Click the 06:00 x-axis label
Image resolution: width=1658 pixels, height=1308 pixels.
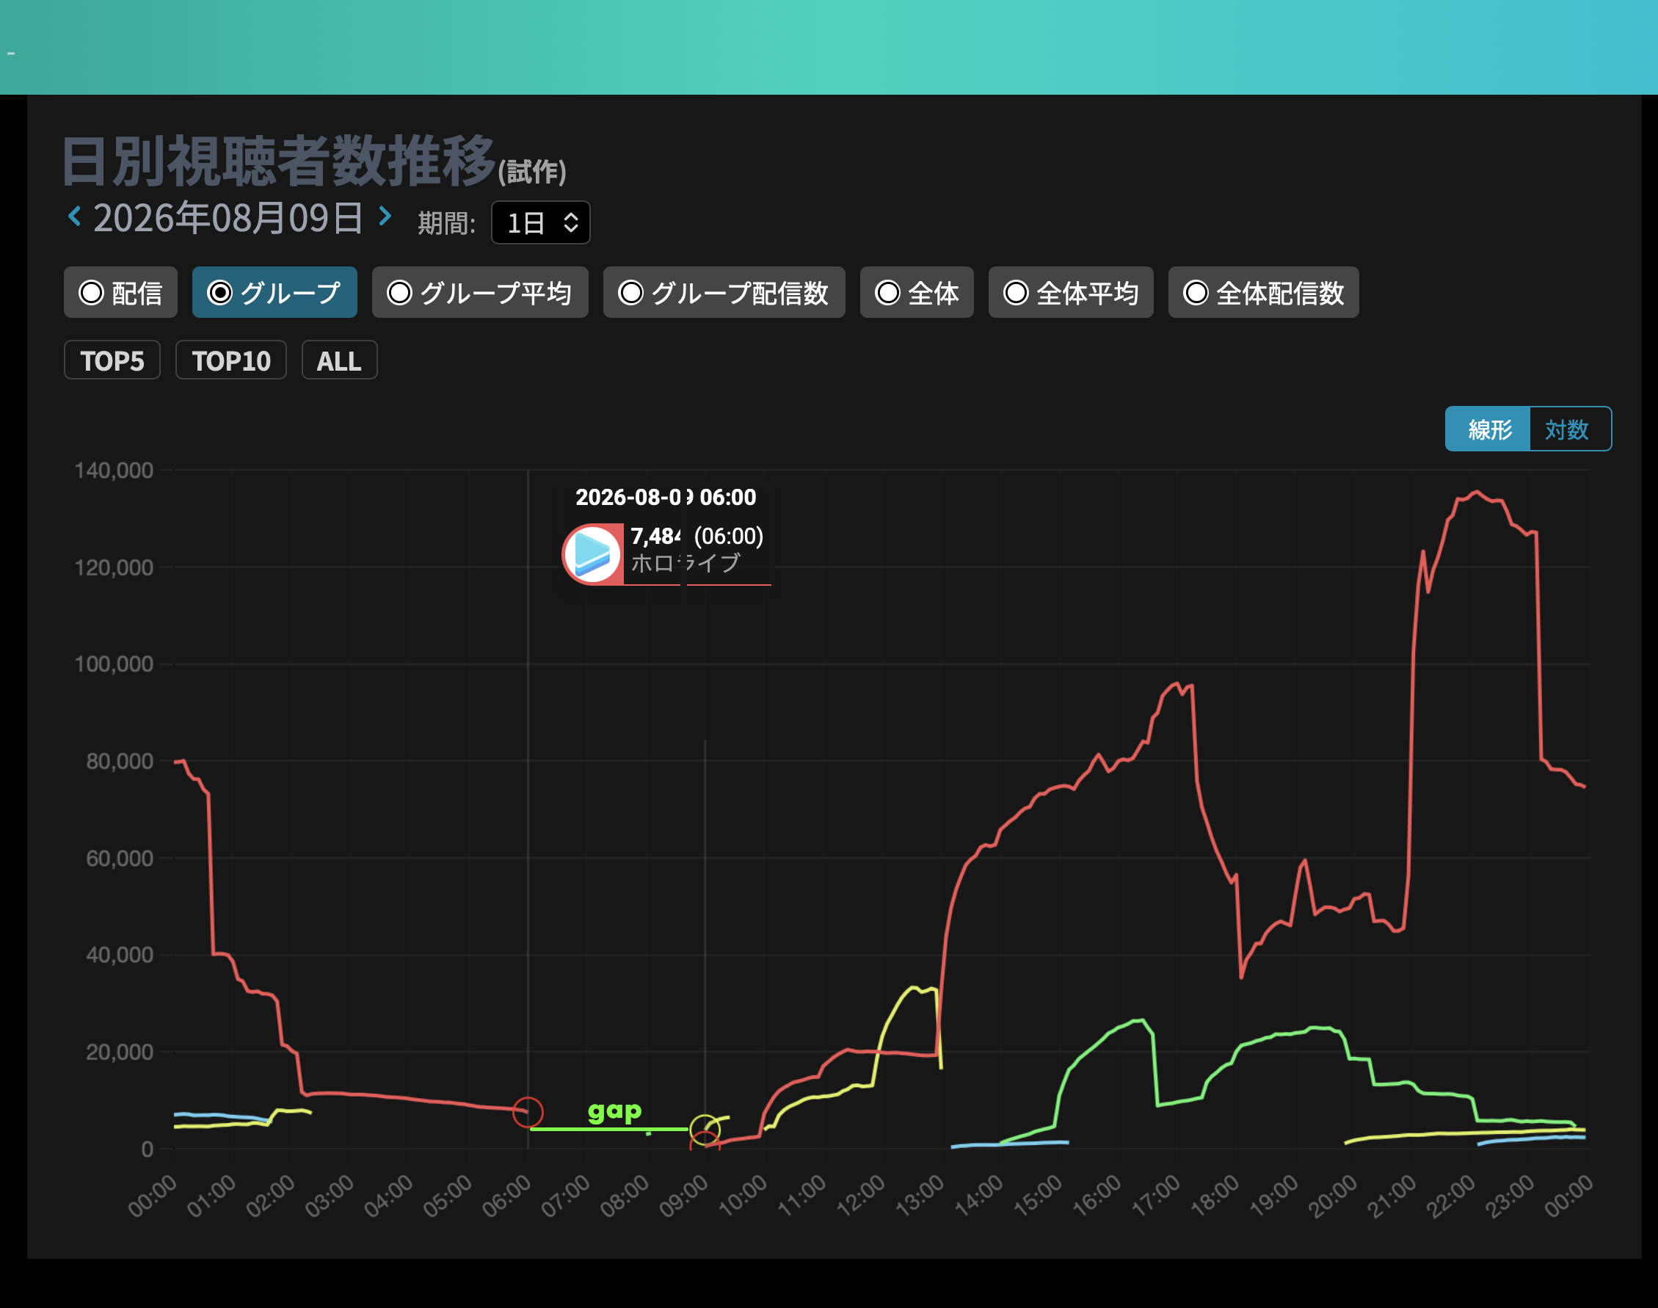tap(506, 1196)
